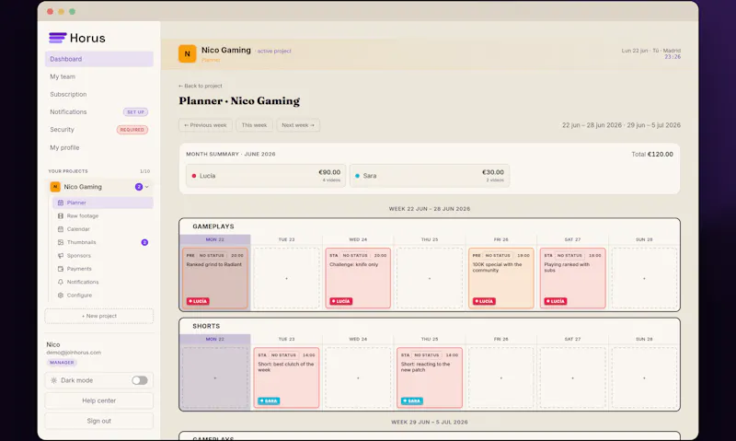Image resolution: width=736 pixels, height=441 pixels.
Task: Click the Lucía tag on Ranked grind card
Action: 198,301
